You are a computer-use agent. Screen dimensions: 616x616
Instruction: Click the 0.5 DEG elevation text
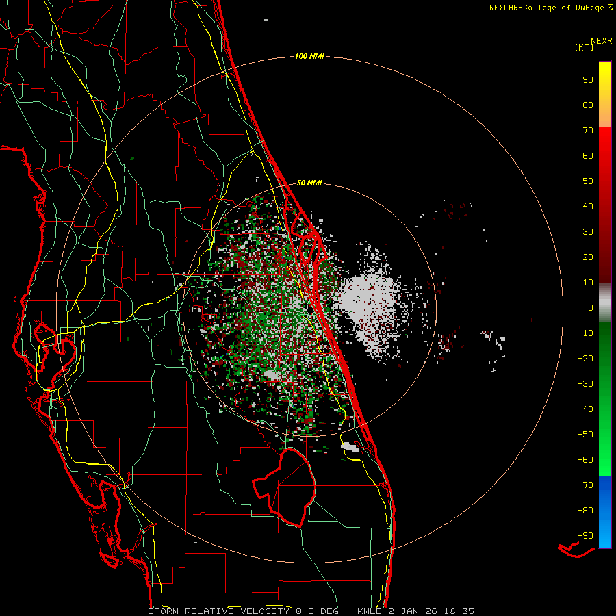(x=318, y=611)
